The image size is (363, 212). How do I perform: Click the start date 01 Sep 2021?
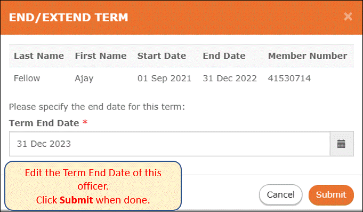point(164,78)
